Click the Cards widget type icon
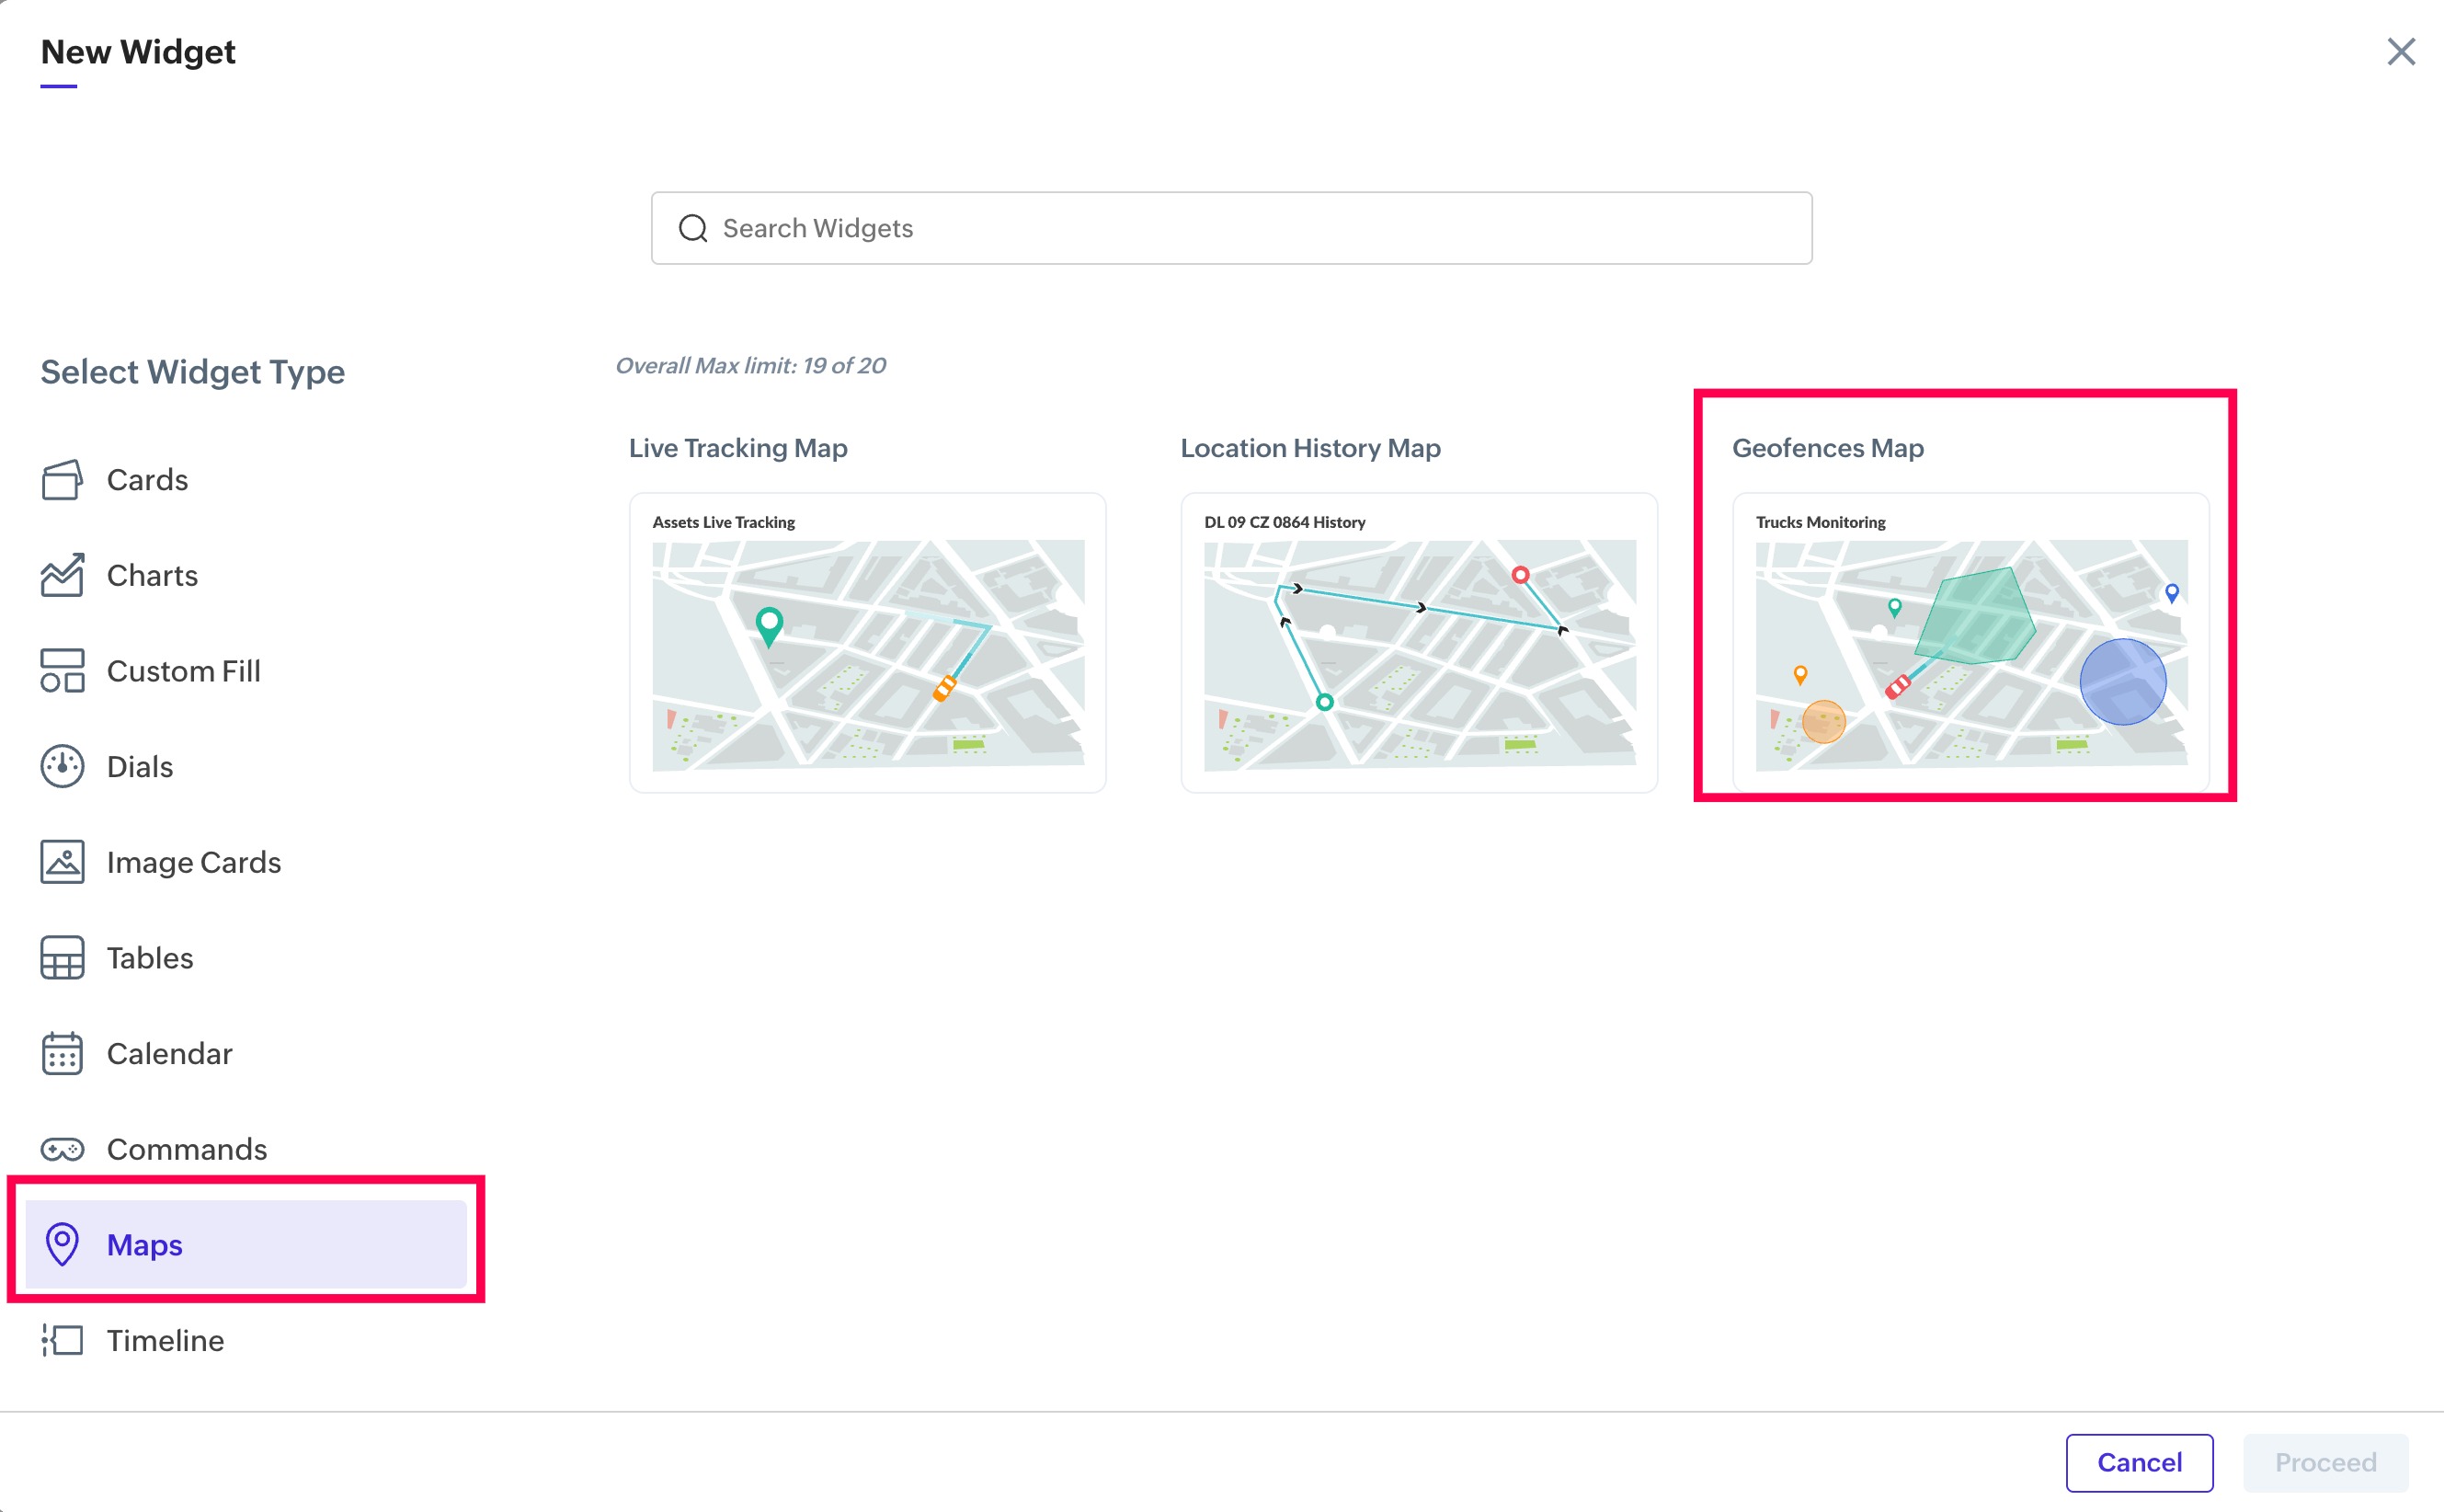 point(62,480)
